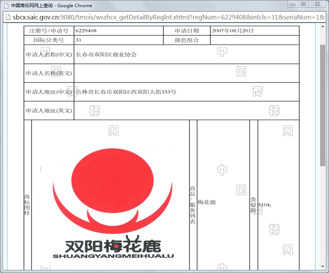Viewport: 329px width, 273px height.
Task: Minimize the Chrome window
Action: point(293,4)
